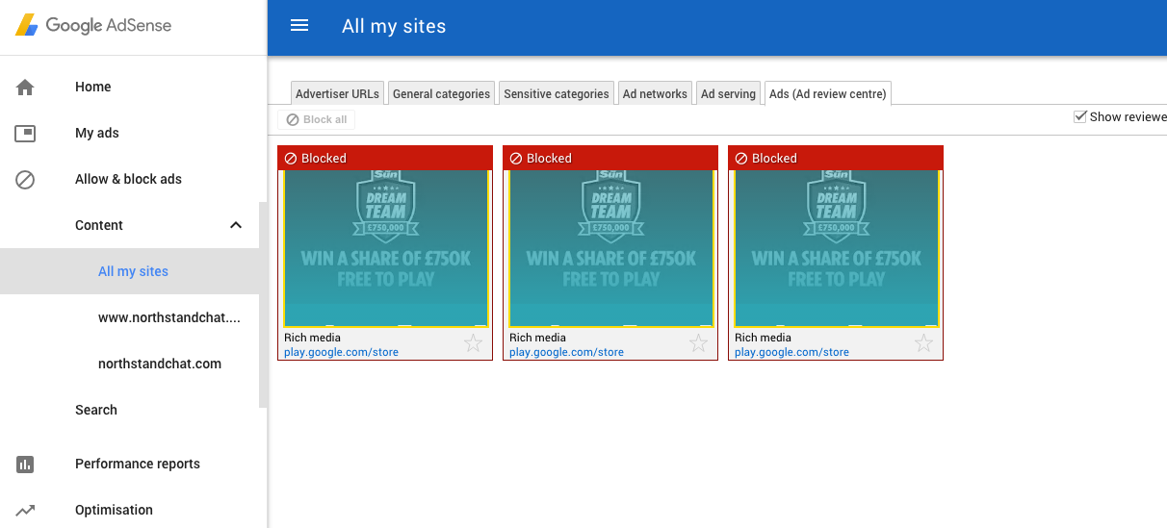This screenshot has width=1167, height=528.
Task: Click the Optimisation trend arrow icon
Action: point(25,510)
